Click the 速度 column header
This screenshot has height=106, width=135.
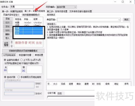tap(86, 84)
